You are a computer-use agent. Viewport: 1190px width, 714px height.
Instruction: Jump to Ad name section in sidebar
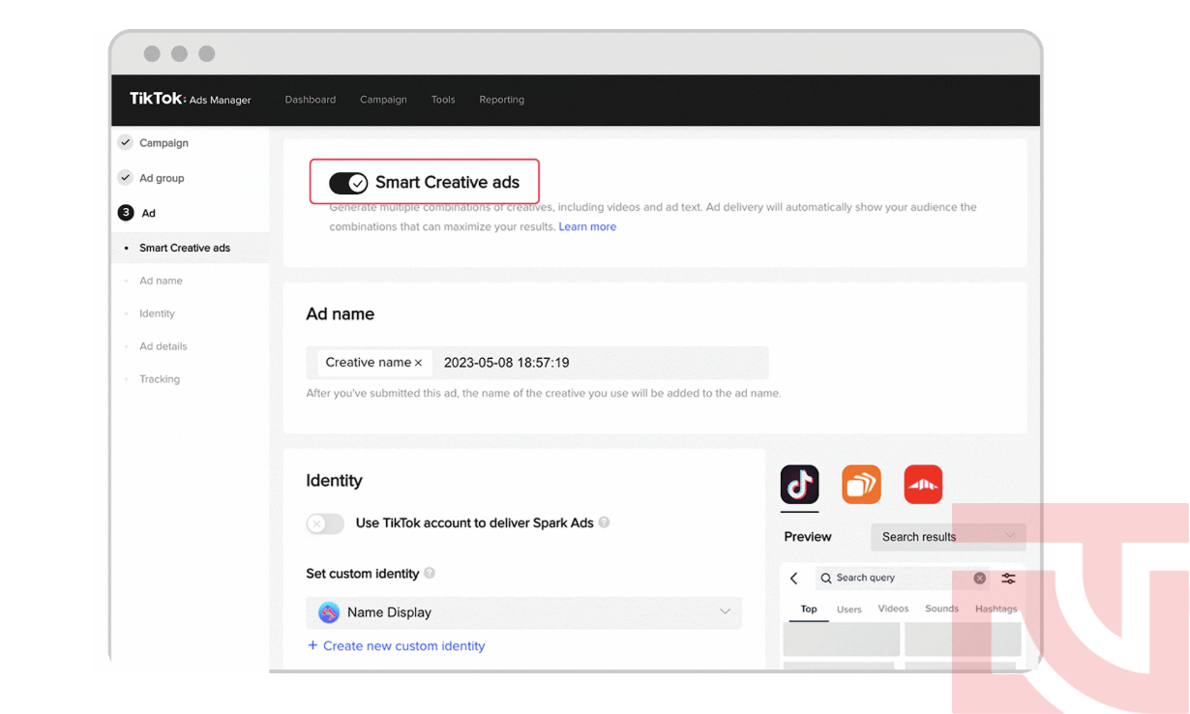pos(161,281)
